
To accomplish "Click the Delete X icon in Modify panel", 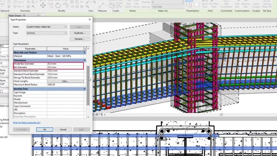I will point(82,7).
